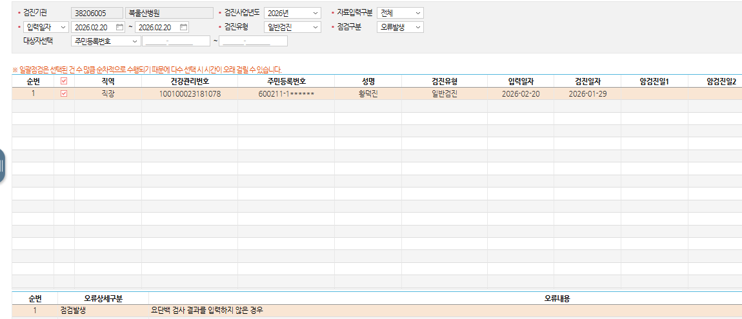Select the error row 점검발생
The width and height of the screenshot is (742, 319).
click(377, 311)
